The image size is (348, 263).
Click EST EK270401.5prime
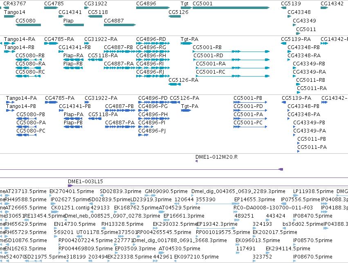coord(51,196)
